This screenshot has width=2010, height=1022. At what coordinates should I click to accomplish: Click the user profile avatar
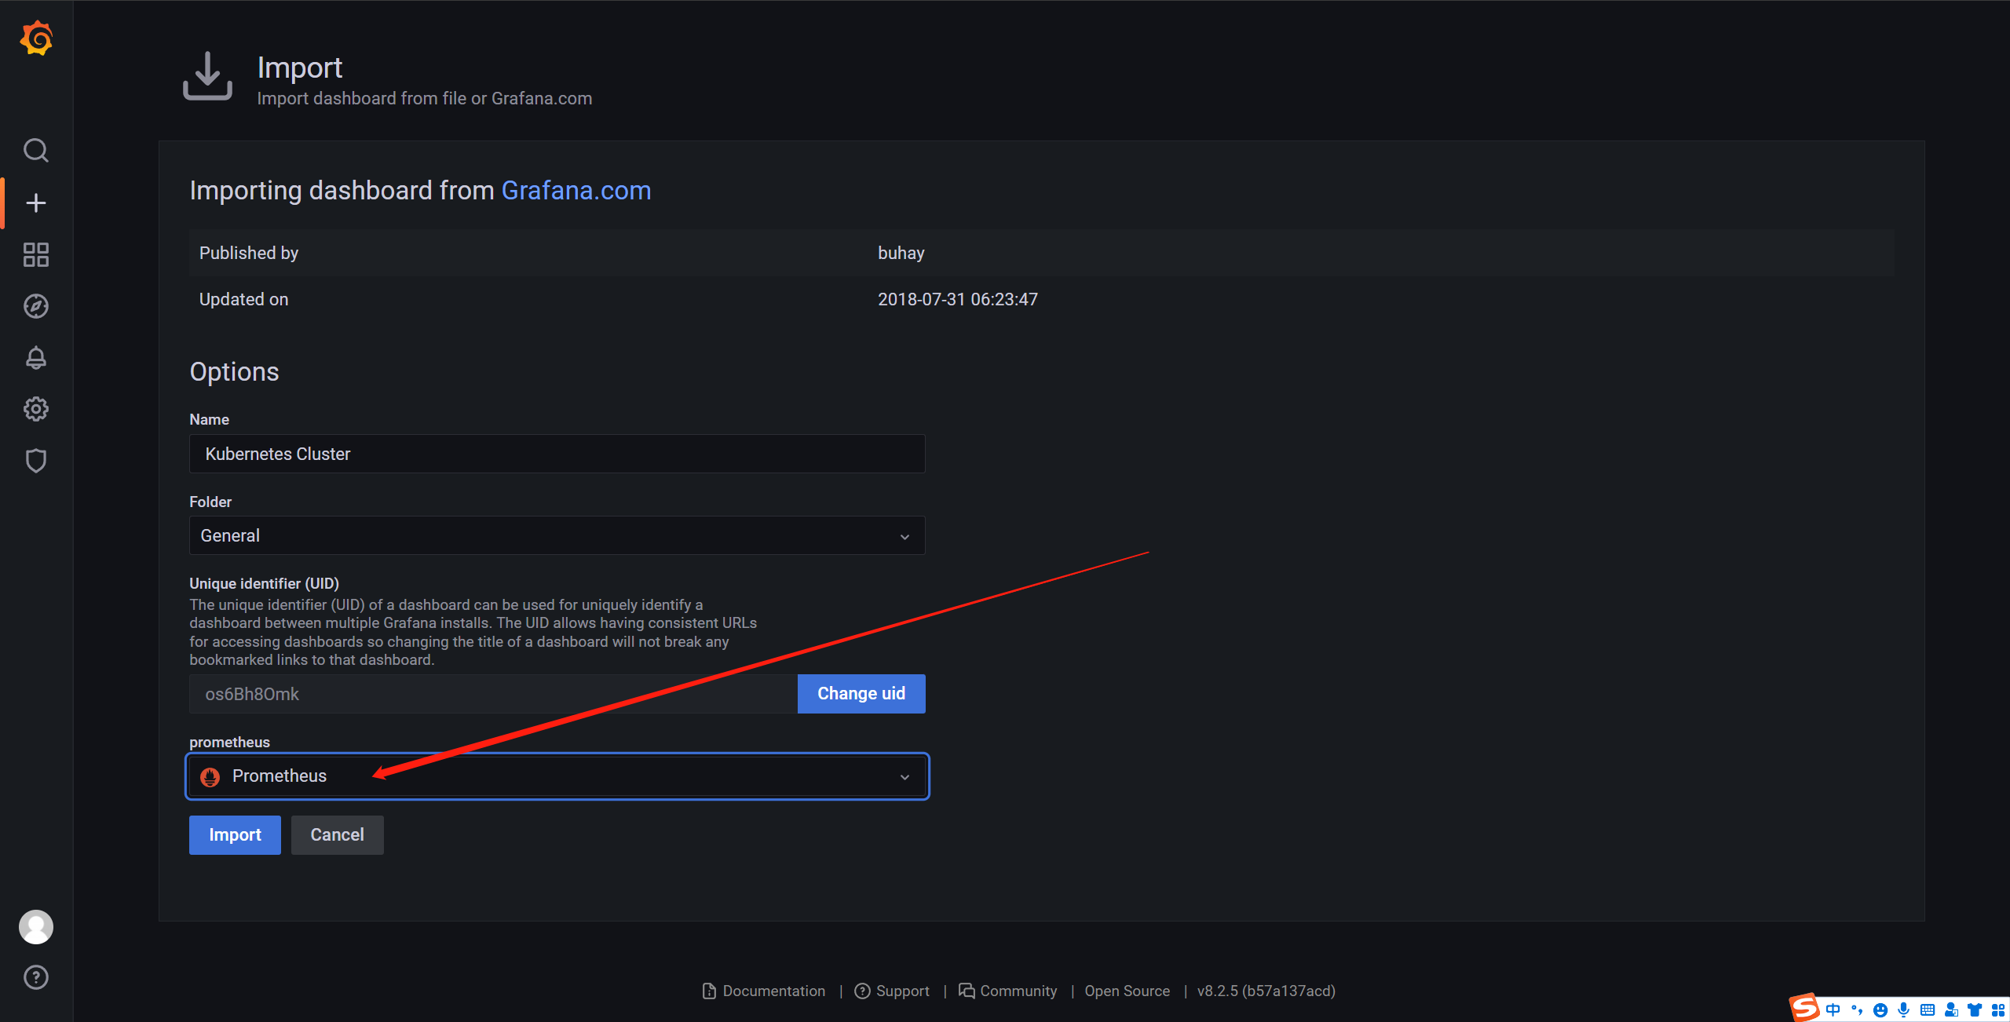click(36, 927)
